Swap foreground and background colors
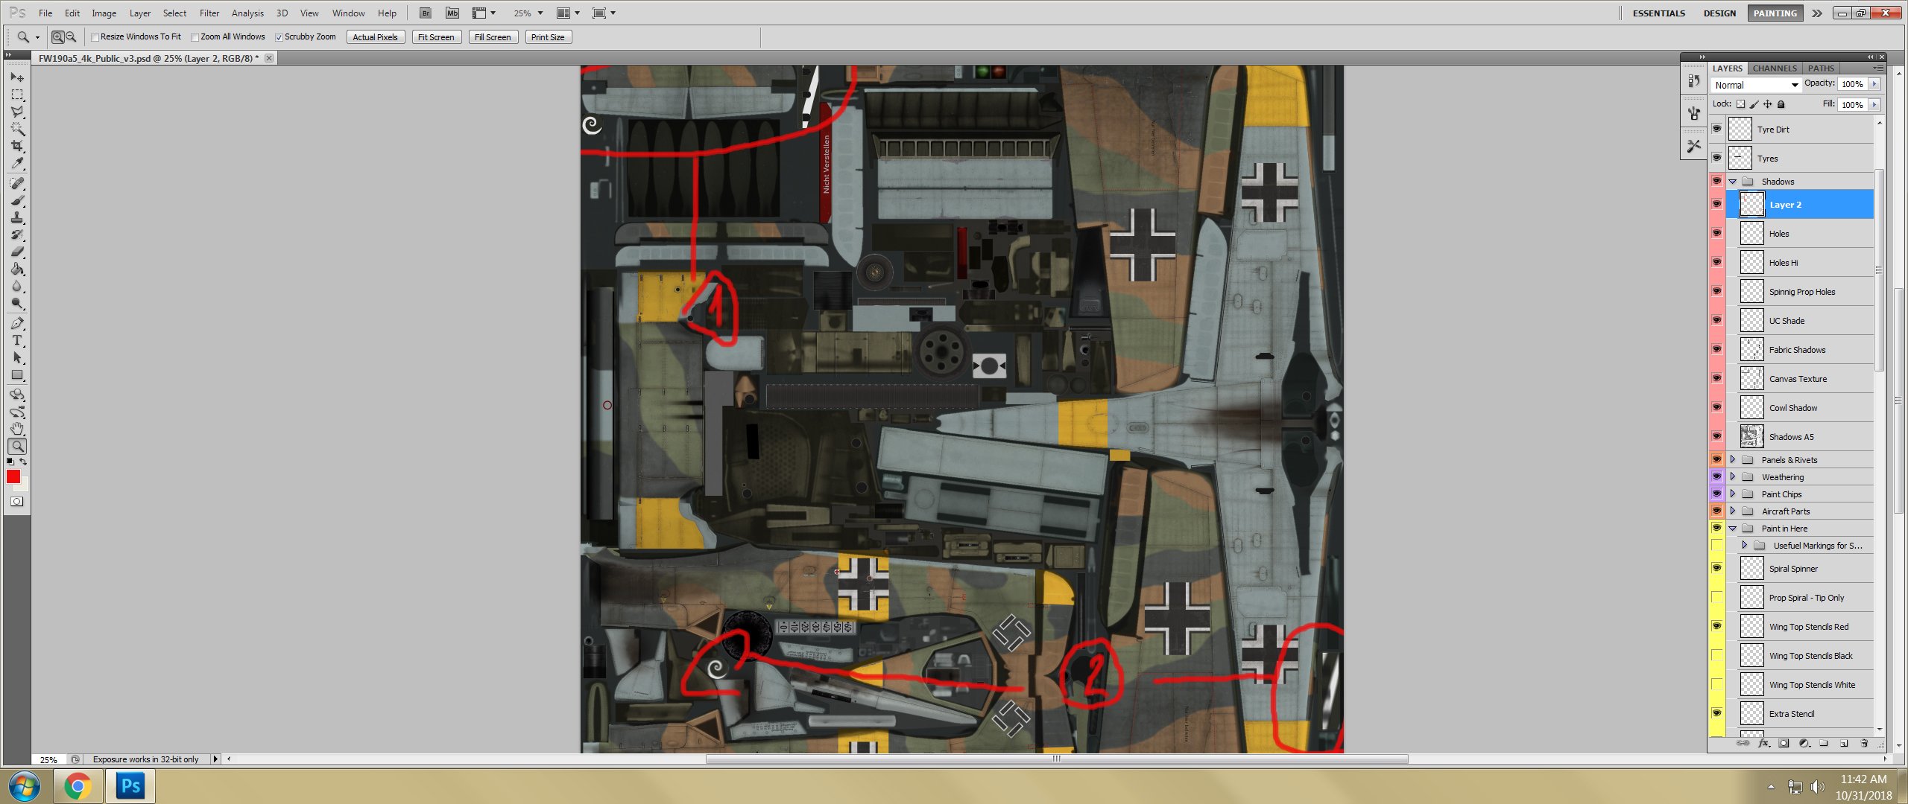1908x804 pixels. click(x=23, y=462)
